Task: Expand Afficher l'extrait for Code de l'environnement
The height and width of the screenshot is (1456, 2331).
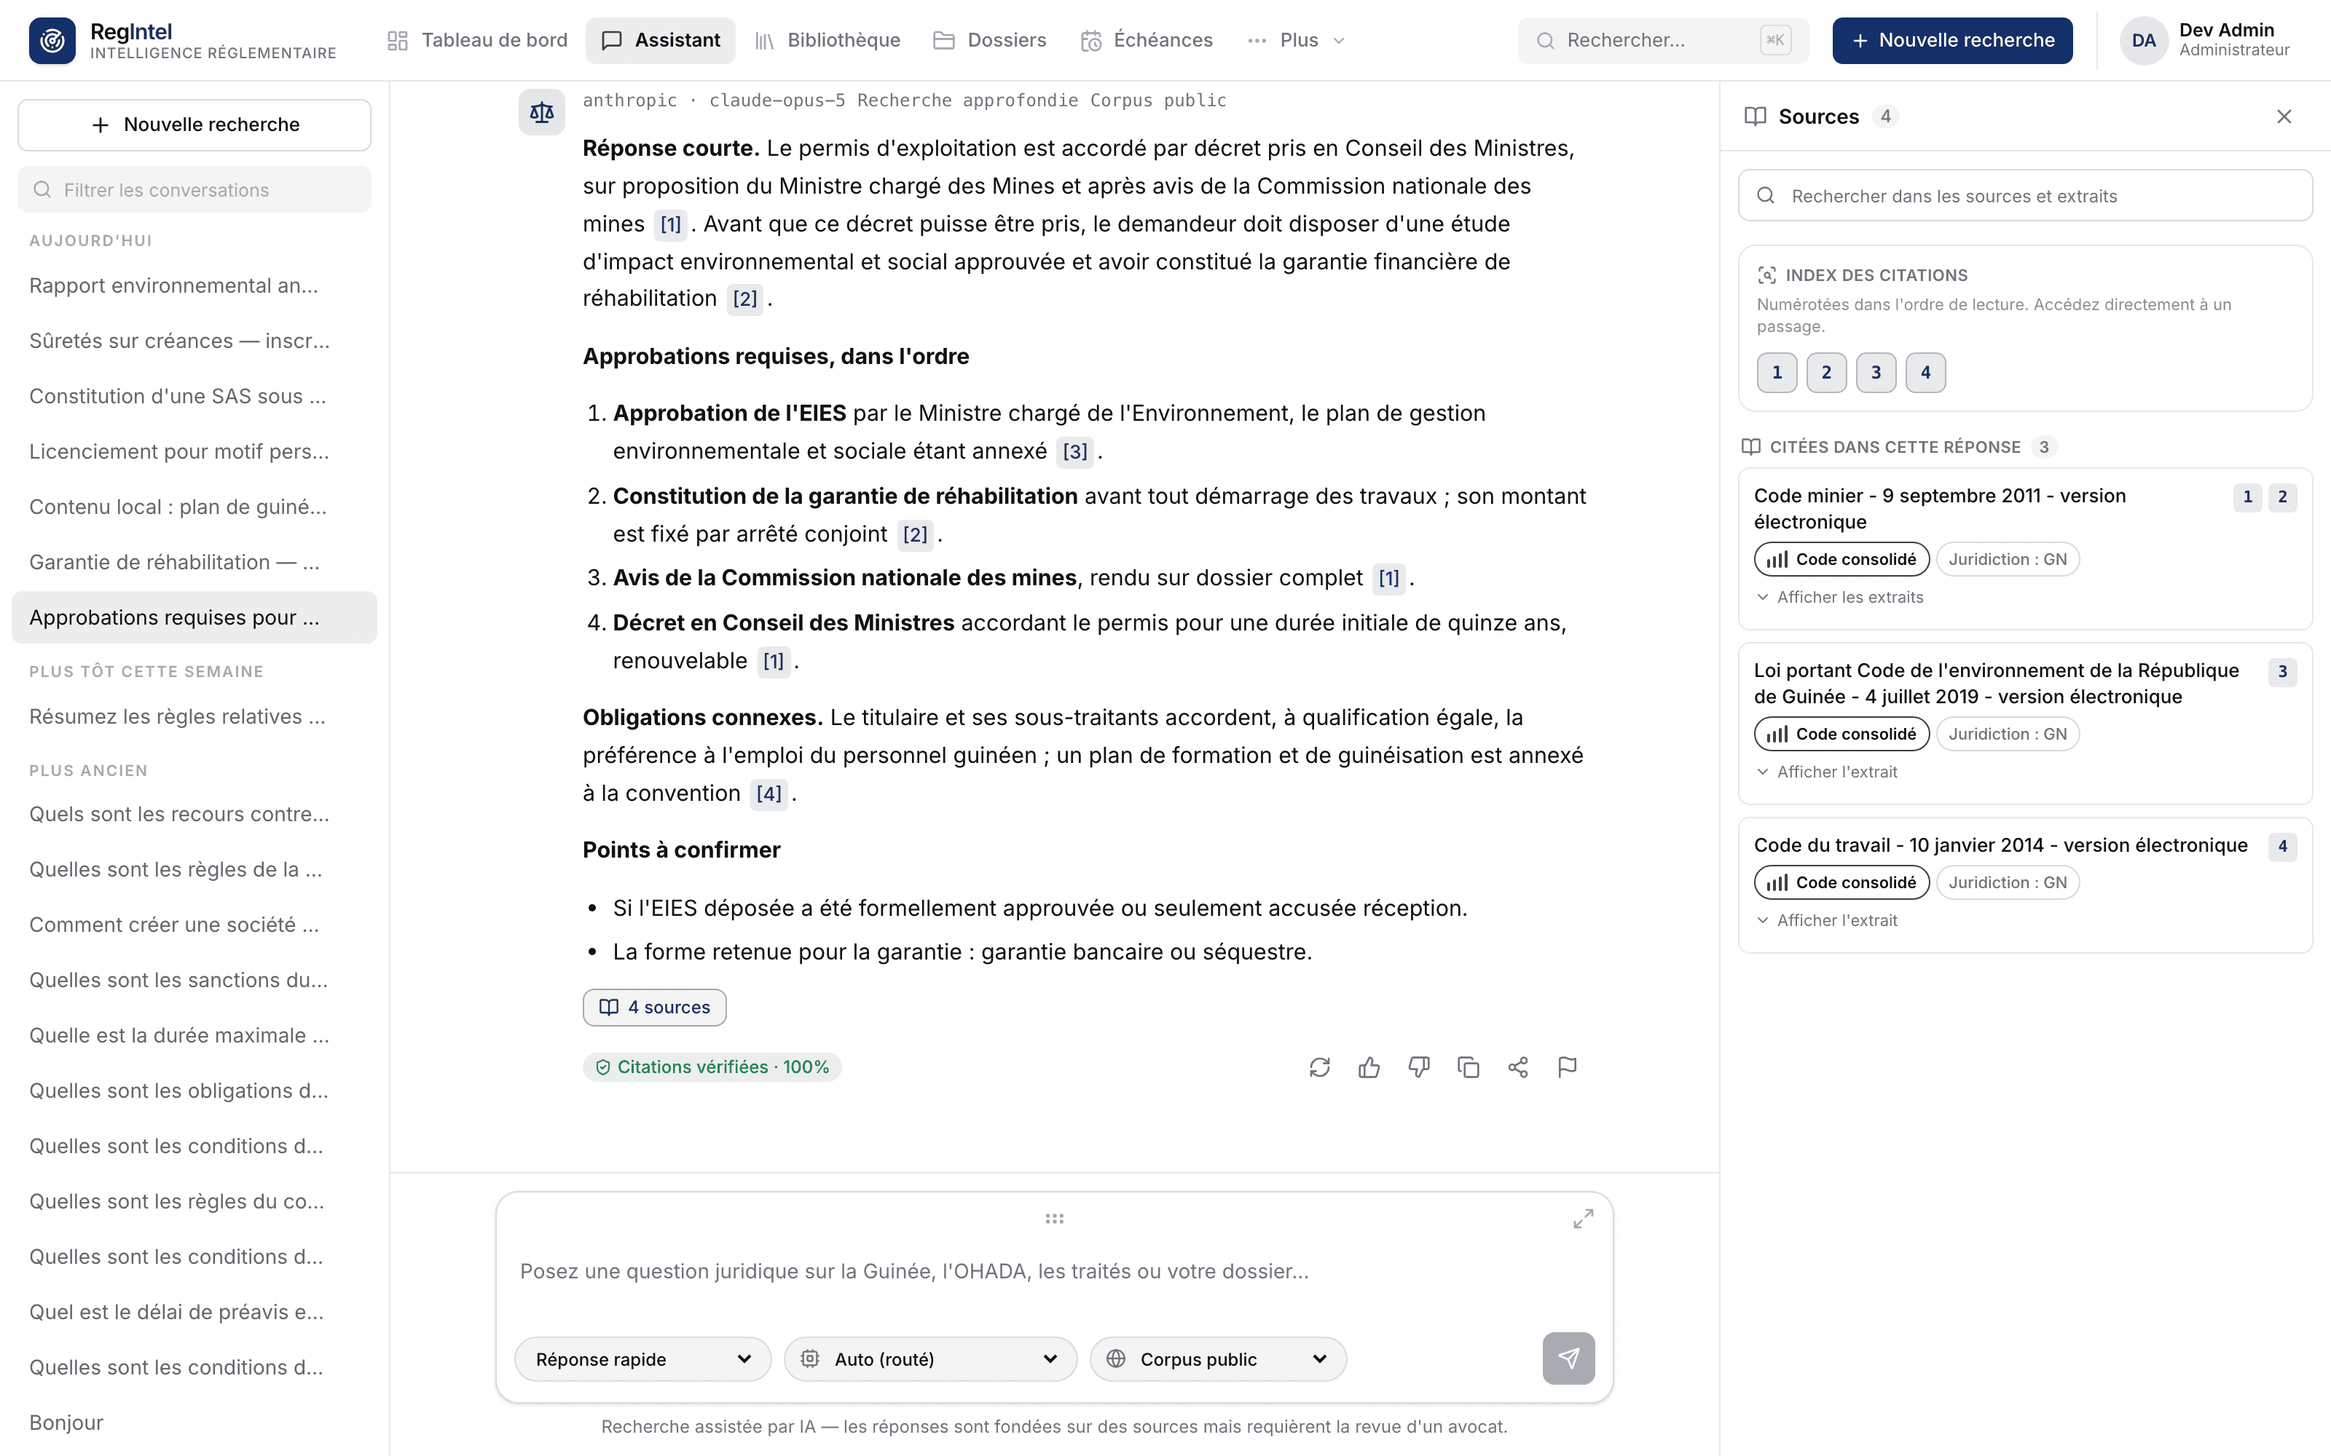Action: click(1826, 772)
